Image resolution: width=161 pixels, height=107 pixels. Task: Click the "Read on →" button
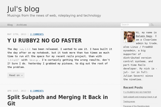pos(16,75)
